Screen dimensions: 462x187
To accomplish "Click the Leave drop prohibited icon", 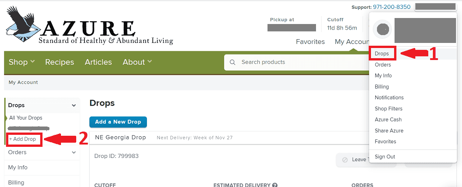I will coord(345,160).
